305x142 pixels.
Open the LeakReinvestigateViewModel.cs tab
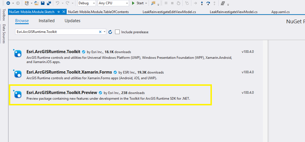234,12
